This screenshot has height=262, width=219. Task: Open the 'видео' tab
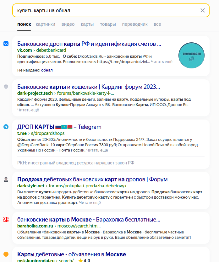[x=68, y=24]
